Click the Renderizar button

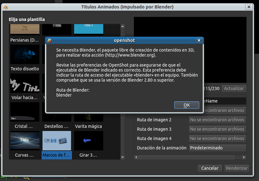tap(237, 168)
